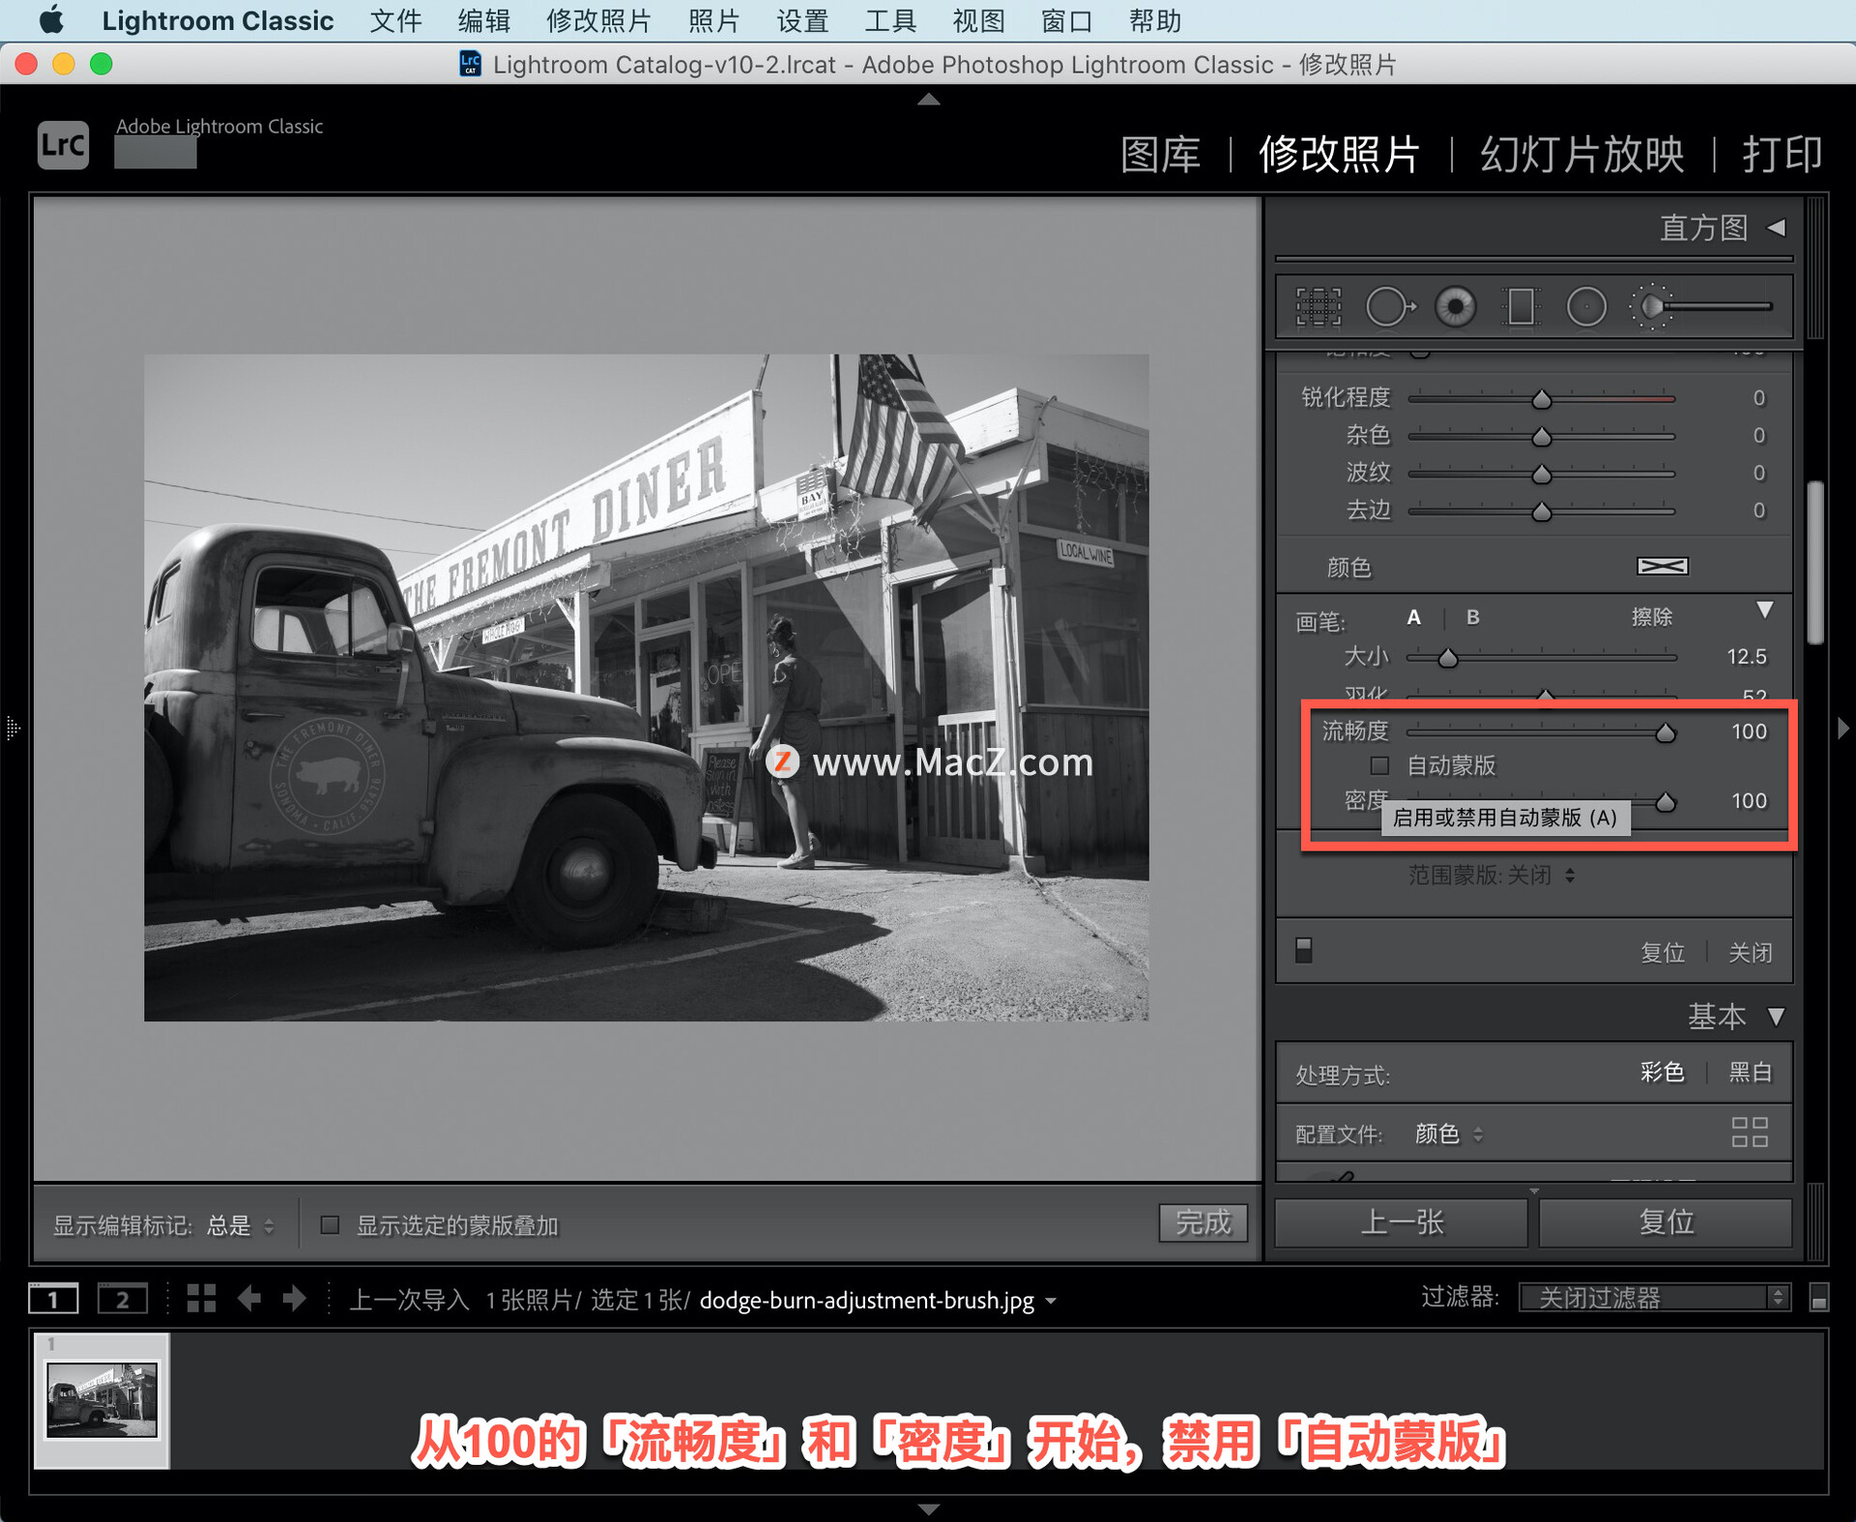Click the 上一张 button
The image size is (1856, 1522).
tap(1402, 1222)
